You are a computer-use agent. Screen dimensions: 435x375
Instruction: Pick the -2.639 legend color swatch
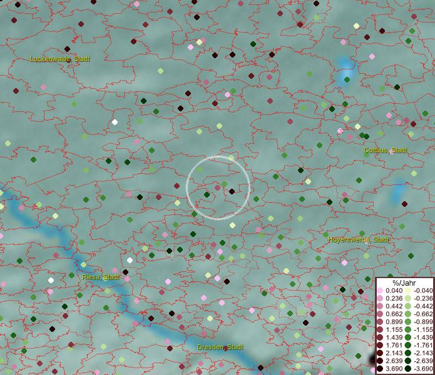(408, 361)
